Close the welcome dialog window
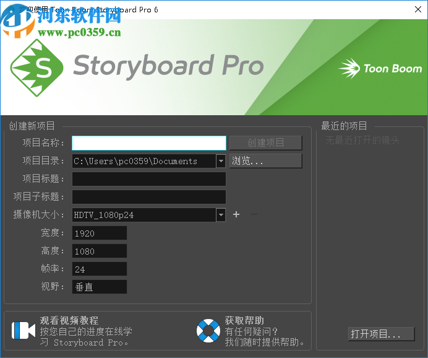This screenshot has width=428, height=358. tap(418, 9)
